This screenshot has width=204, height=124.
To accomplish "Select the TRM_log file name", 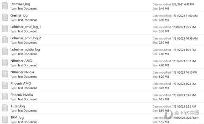I will 17,118.
